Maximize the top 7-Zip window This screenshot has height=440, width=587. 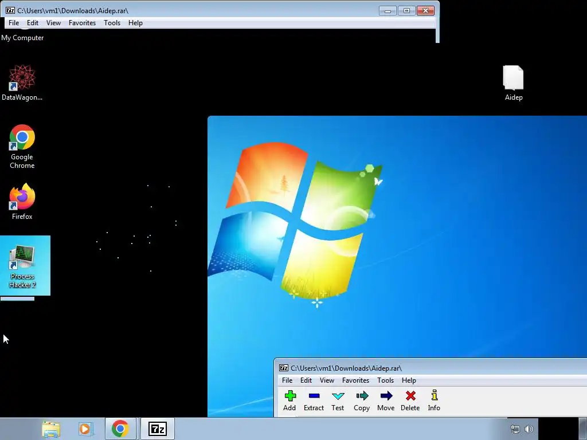(406, 11)
